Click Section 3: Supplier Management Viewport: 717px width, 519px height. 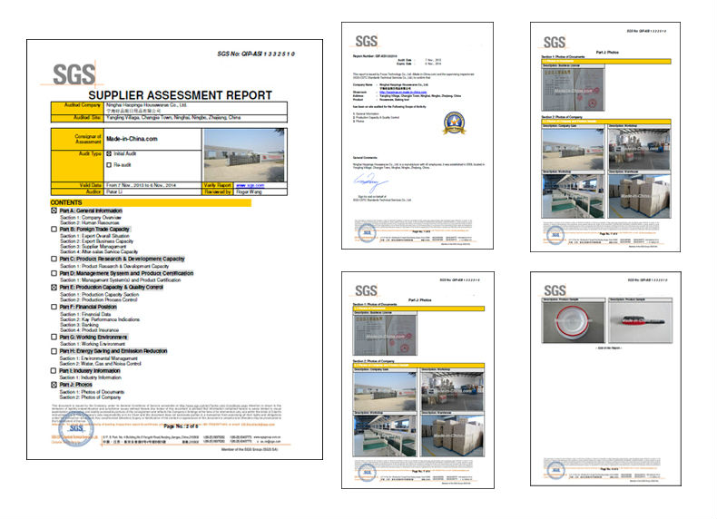point(93,247)
